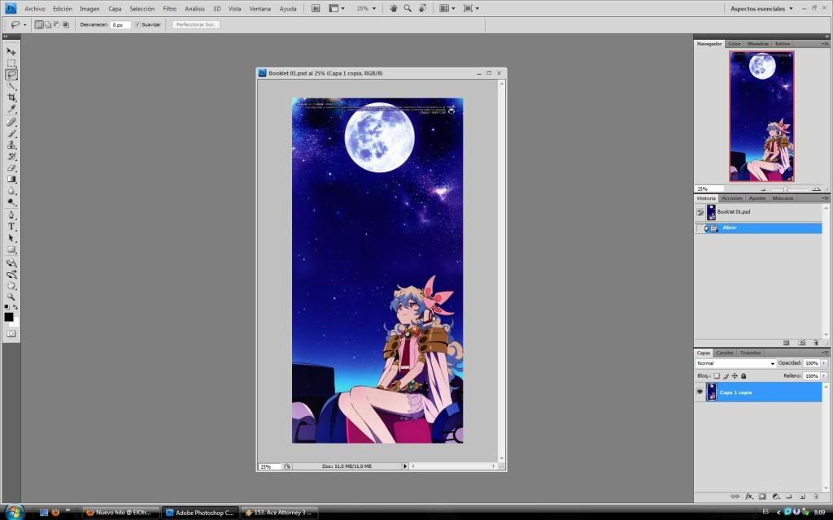The image size is (833, 520).
Task: Select the Lasso tool in toolbox
Action: [x=11, y=75]
